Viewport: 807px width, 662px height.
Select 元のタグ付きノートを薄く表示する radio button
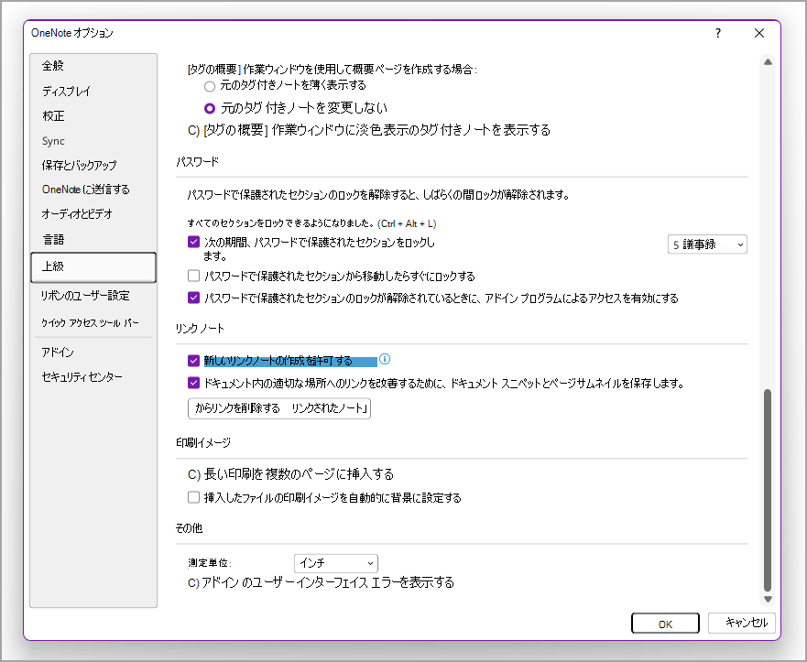209,86
